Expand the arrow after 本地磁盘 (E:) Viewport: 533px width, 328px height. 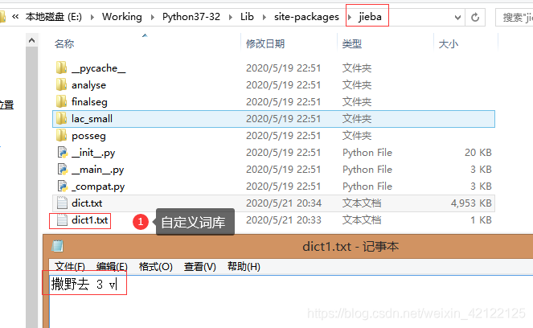tap(92, 17)
